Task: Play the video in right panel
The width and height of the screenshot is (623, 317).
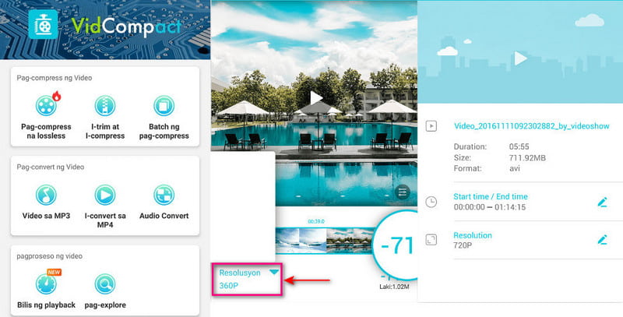Action: 519,58
